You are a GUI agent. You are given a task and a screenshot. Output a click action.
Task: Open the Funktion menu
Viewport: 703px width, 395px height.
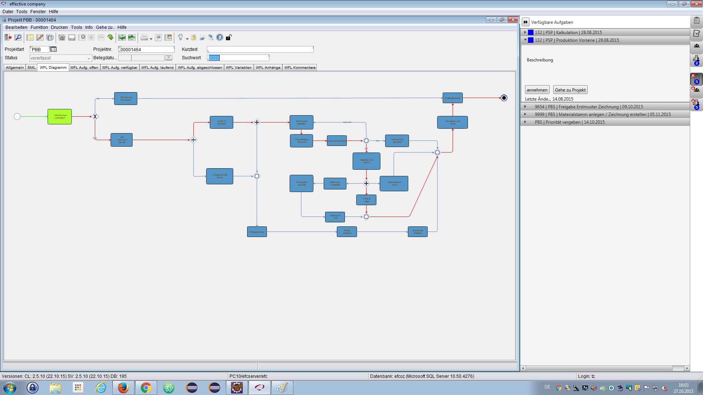point(39,27)
